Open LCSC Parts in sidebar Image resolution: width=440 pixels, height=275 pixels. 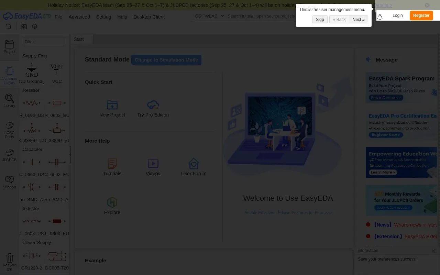[x=9, y=130]
